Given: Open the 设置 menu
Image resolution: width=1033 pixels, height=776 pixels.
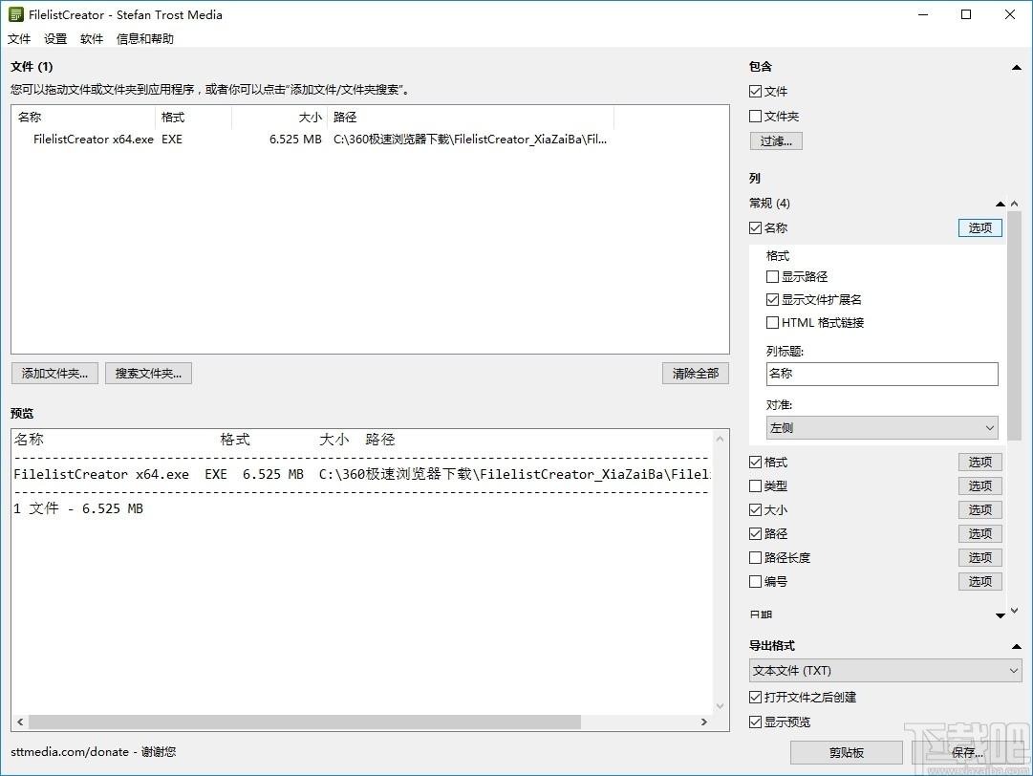Looking at the screenshot, I should click(55, 39).
